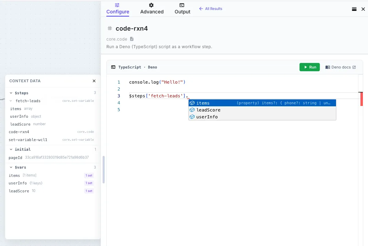Close the Context Data panel
The height and width of the screenshot is (246, 368).
click(x=94, y=81)
